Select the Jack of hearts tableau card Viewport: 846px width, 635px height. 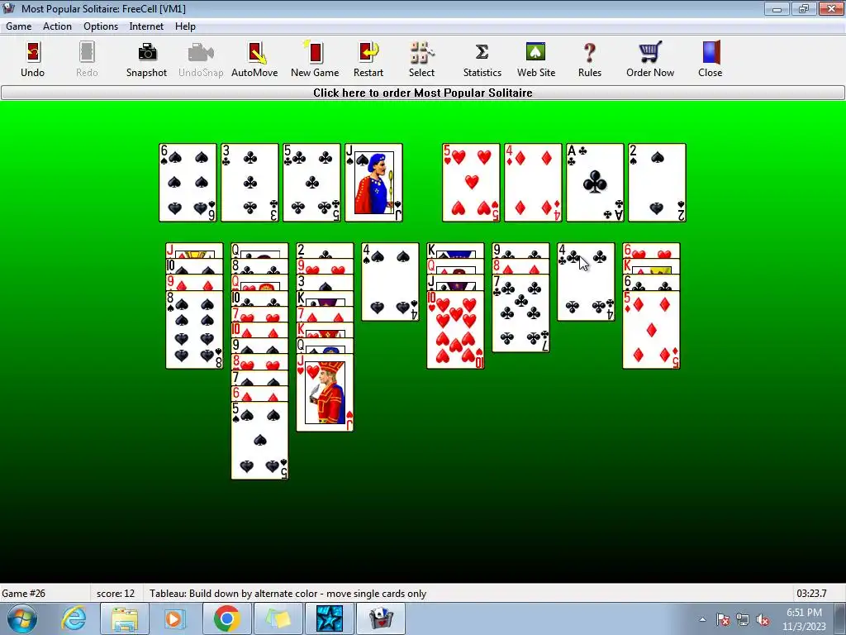[325, 393]
